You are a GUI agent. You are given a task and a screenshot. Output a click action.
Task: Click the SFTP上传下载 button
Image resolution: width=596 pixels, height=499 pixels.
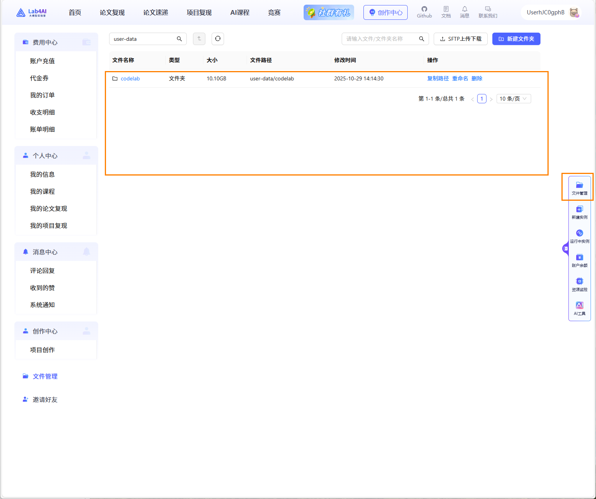[460, 39]
